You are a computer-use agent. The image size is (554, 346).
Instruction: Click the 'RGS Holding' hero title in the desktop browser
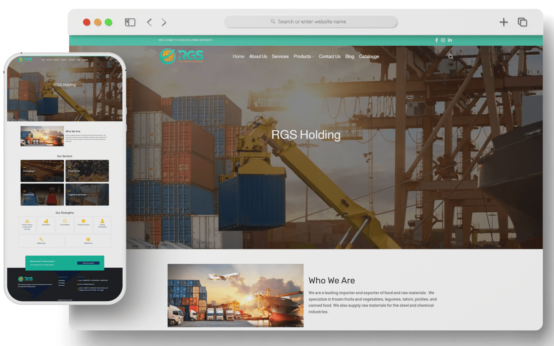point(306,135)
